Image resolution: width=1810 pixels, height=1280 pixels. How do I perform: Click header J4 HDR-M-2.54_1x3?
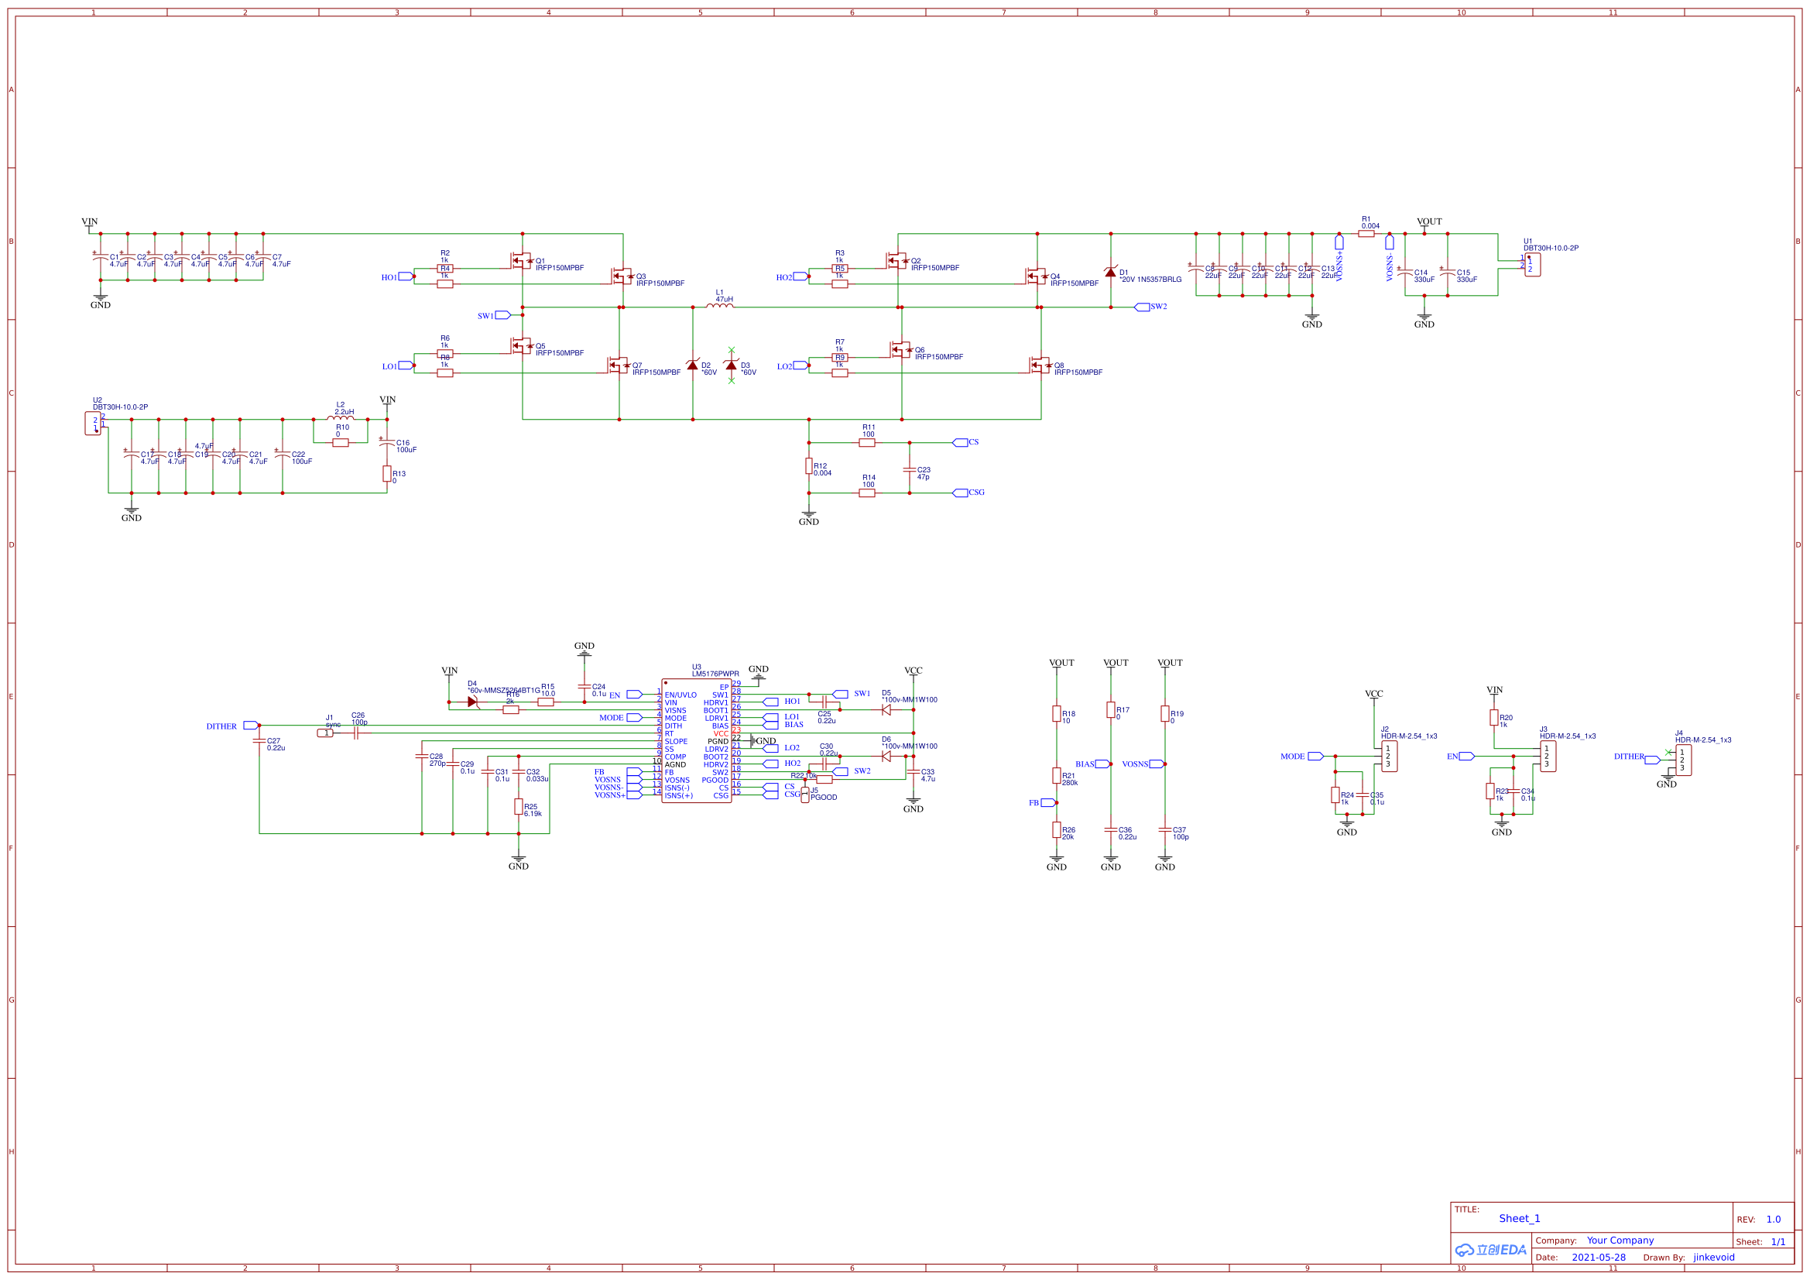point(1683,760)
